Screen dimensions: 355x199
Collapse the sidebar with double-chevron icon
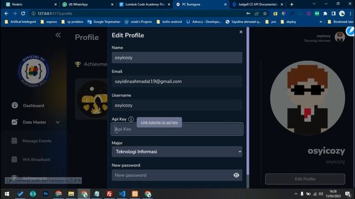58,35
